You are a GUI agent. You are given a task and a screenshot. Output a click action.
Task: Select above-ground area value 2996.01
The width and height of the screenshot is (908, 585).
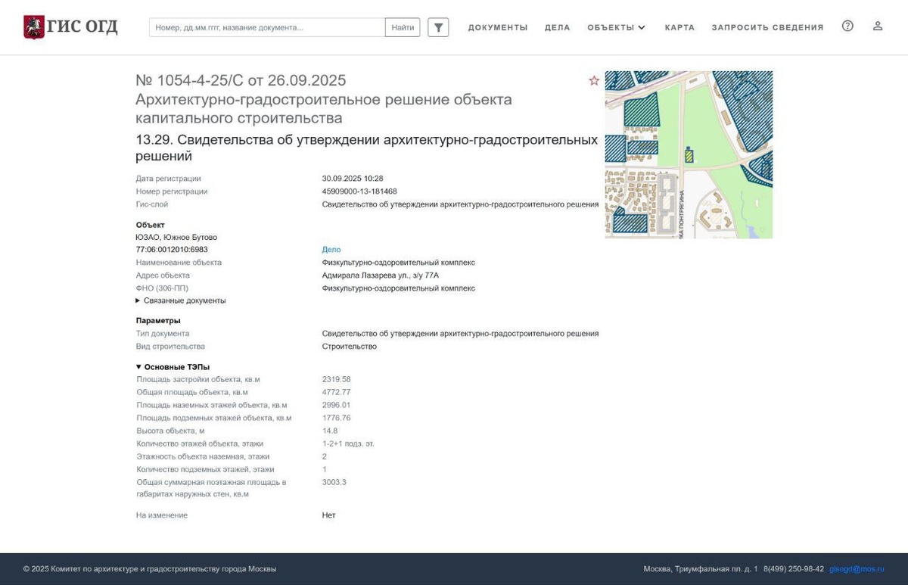coord(337,405)
